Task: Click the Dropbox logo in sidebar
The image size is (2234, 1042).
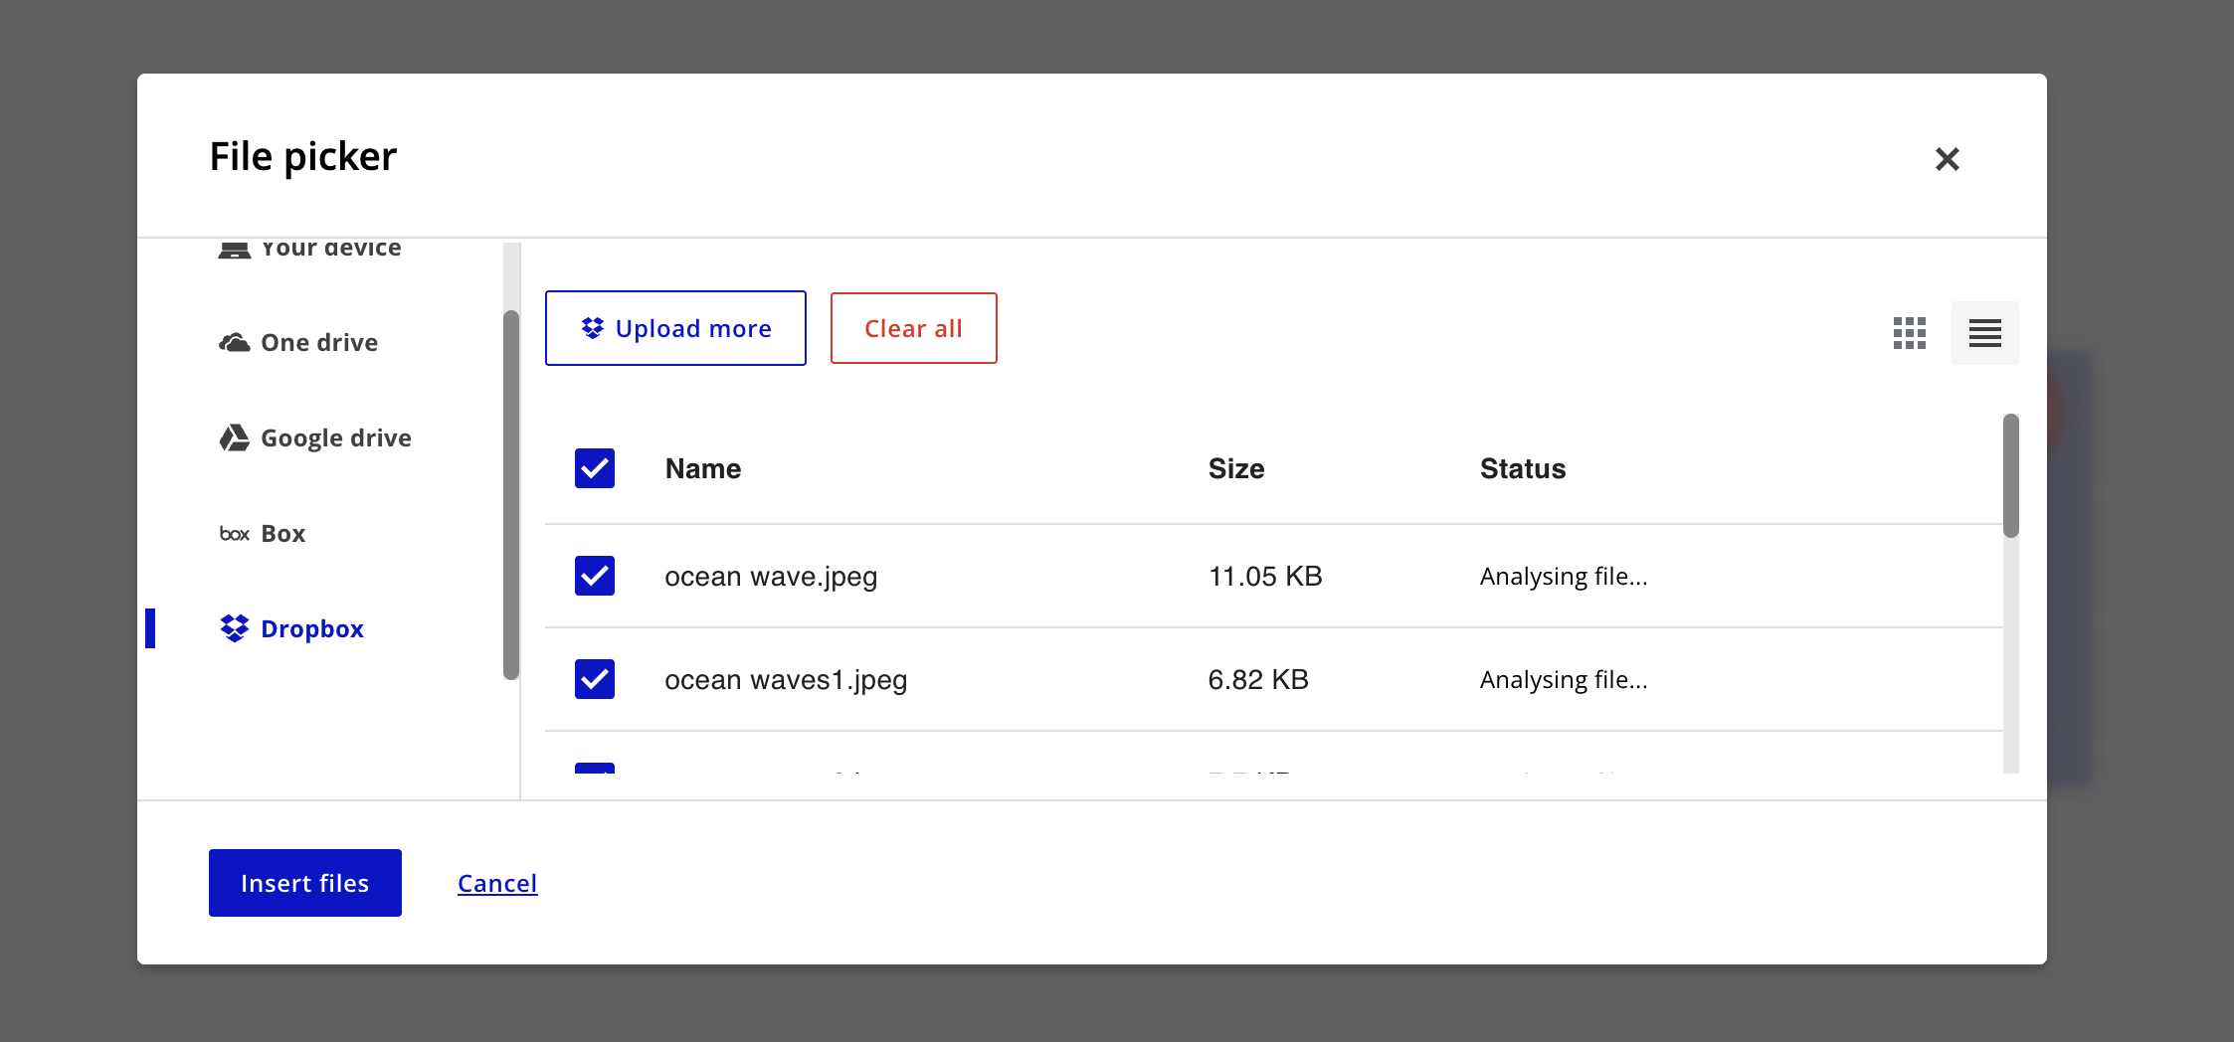Action: [234, 628]
